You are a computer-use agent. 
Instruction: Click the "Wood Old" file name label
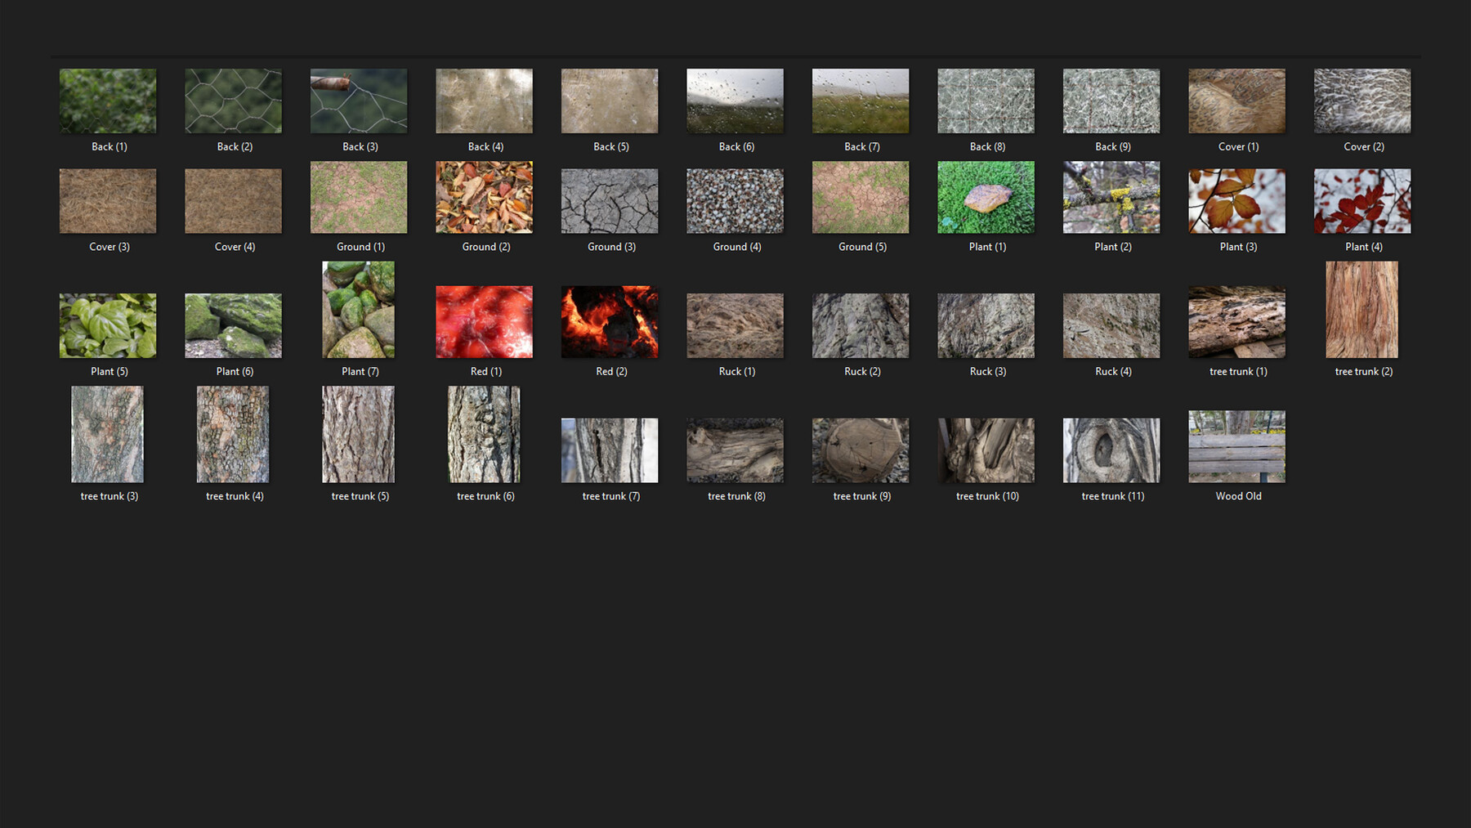pos(1239,496)
